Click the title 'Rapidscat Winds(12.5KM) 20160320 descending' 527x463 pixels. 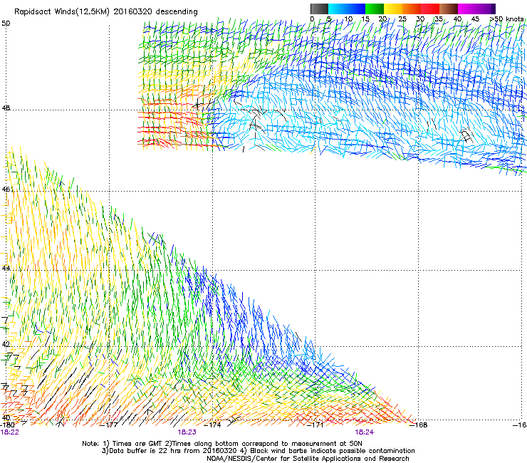point(106,12)
